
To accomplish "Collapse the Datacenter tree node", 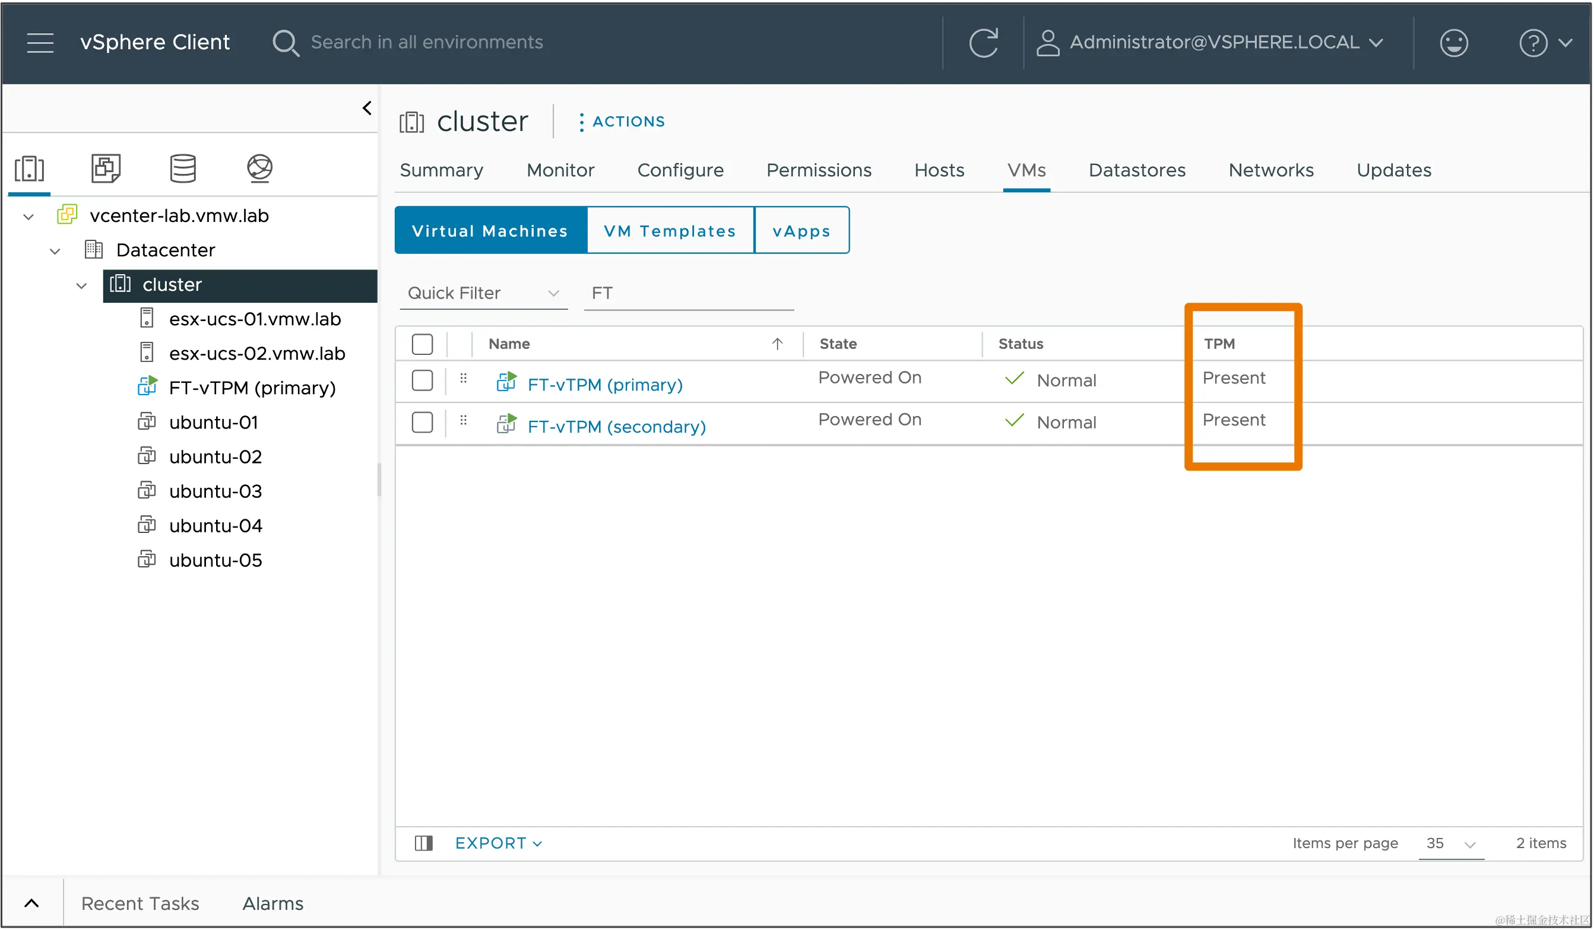I will tap(55, 250).
